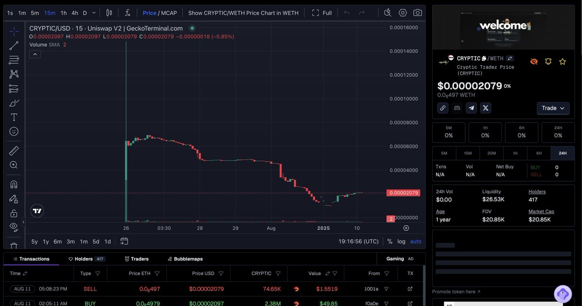The image size is (582, 306).
Task: Open the go-to-date calendar icon
Action: (x=124, y=241)
